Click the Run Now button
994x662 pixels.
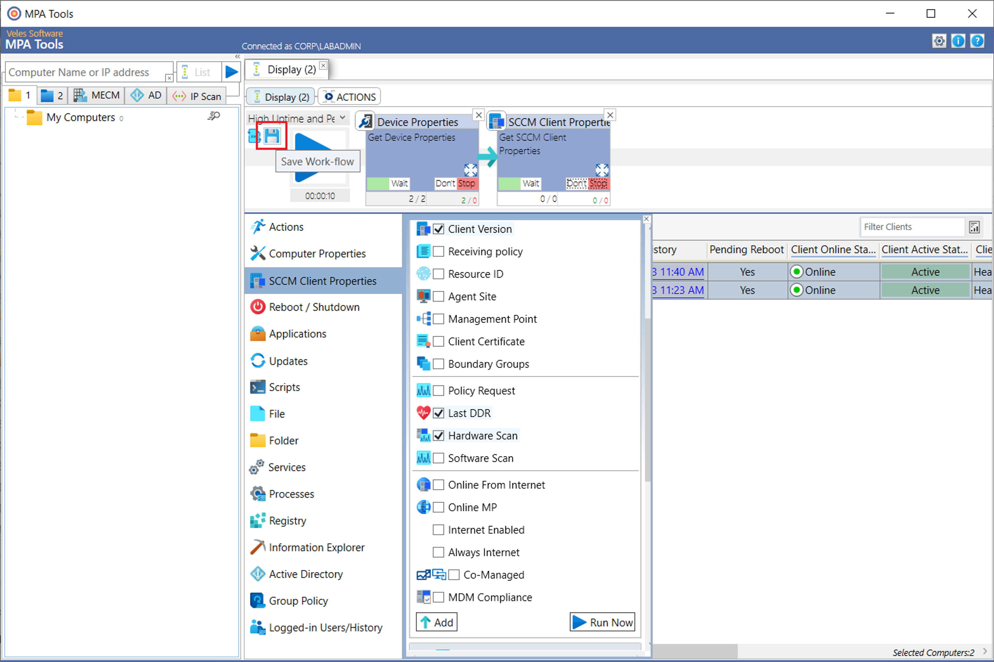pos(602,622)
